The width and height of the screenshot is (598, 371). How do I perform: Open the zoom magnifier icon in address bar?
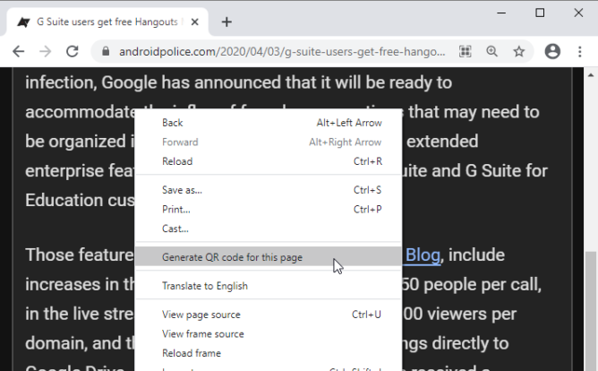pyautogui.click(x=491, y=51)
